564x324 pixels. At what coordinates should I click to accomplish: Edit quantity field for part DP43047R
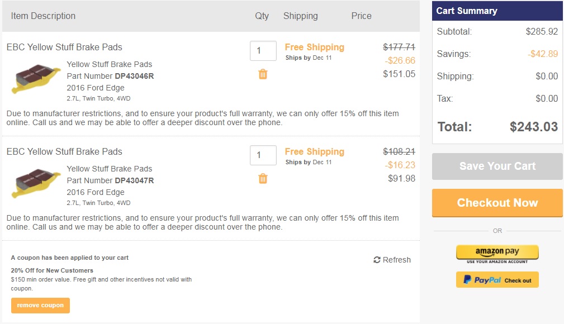click(x=263, y=155)
